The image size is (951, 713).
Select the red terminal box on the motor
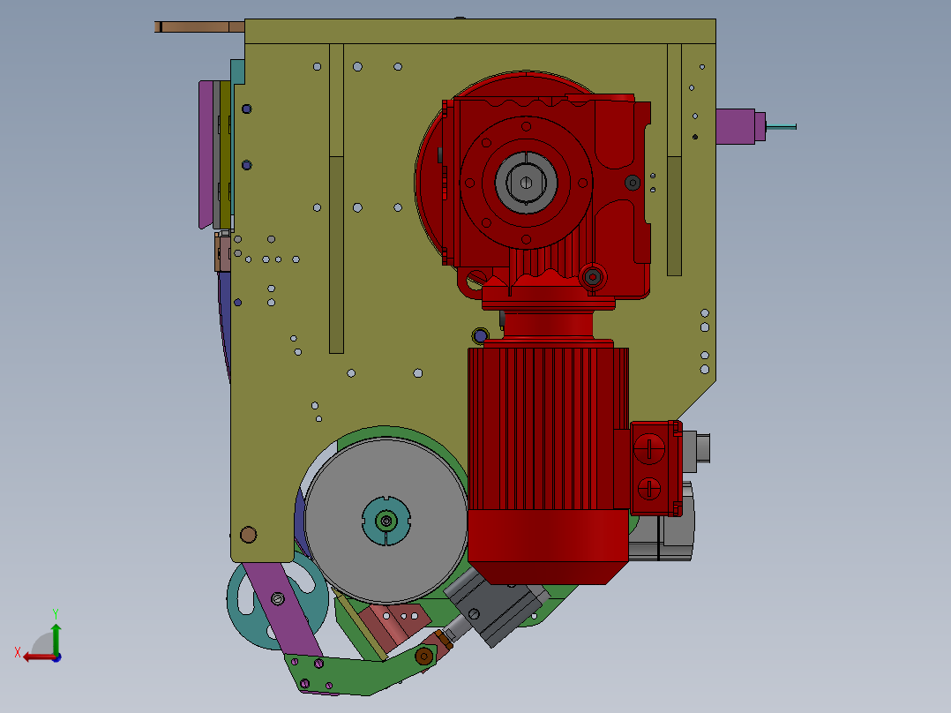point(655,468)
